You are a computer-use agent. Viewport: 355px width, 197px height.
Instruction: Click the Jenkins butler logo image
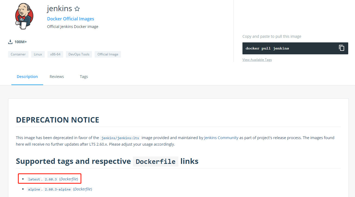point(24,16)
